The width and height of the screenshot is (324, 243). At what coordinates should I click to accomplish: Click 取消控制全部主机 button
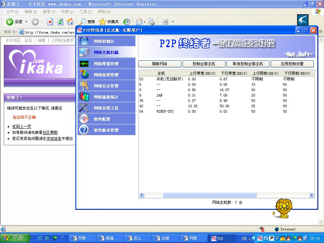[248, 64]
